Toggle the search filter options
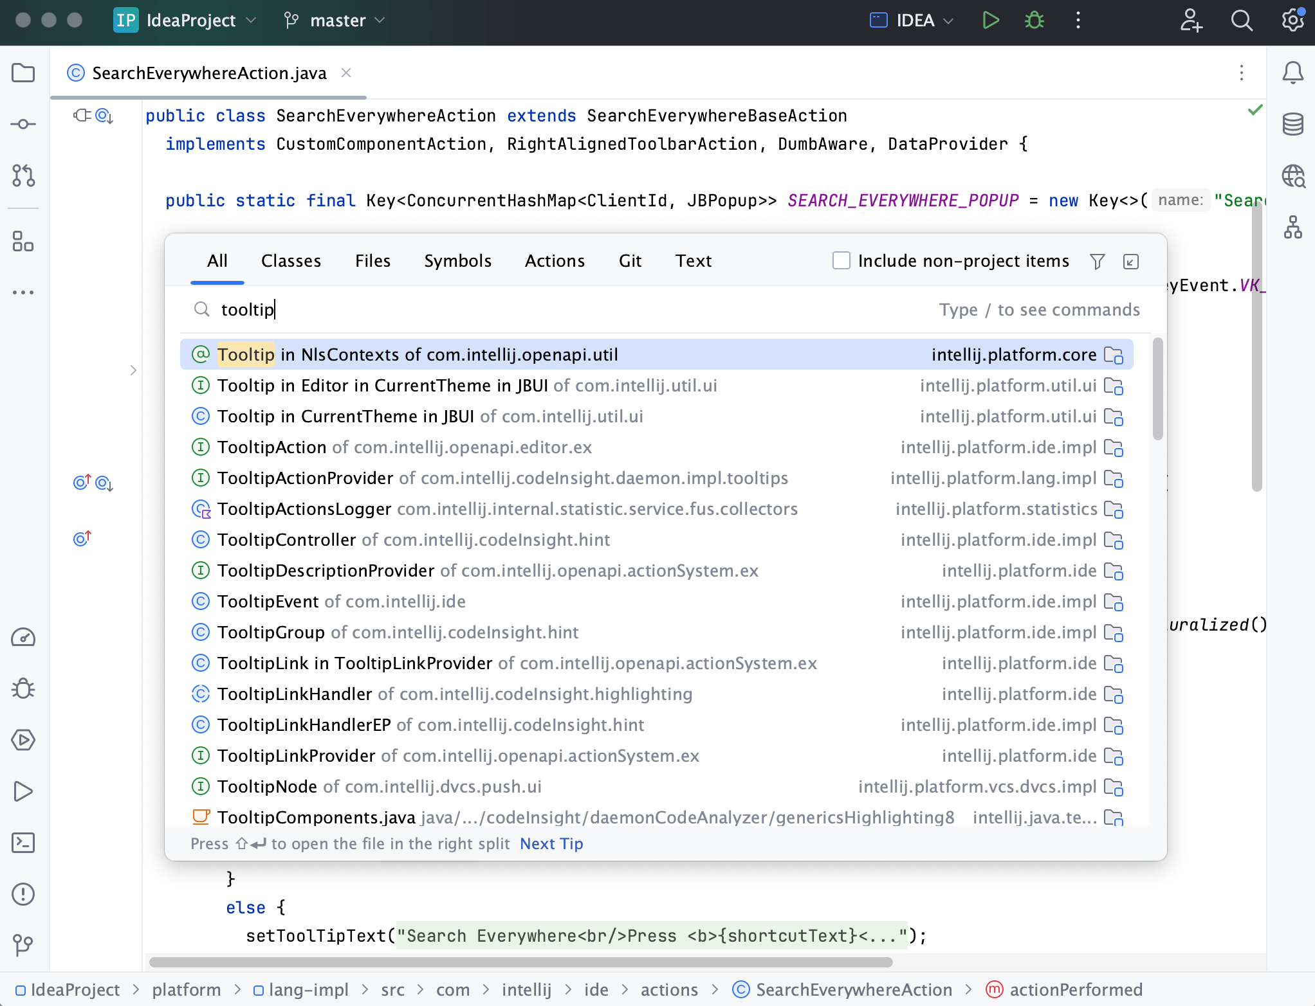 (1097, 261)
